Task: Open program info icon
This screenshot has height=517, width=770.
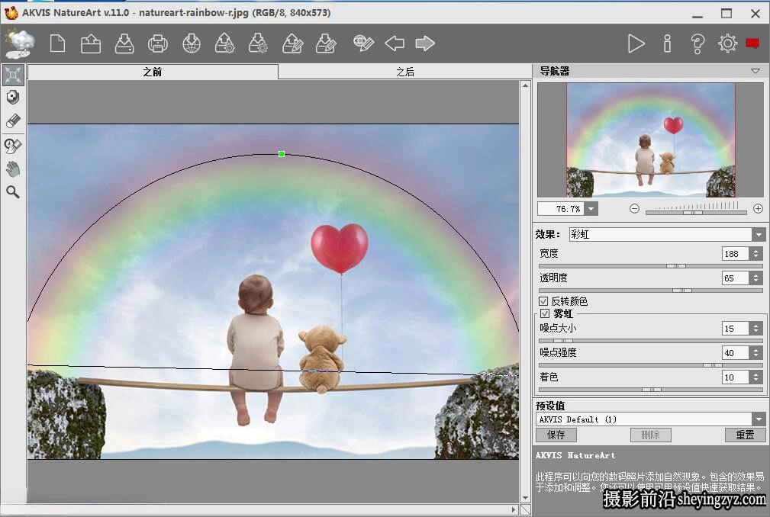Action: coord(667,43)
